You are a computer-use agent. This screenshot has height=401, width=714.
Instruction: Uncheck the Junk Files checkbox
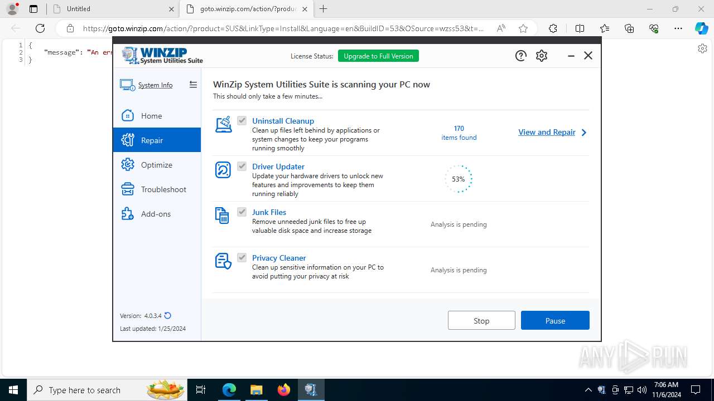tap(242, 212)
